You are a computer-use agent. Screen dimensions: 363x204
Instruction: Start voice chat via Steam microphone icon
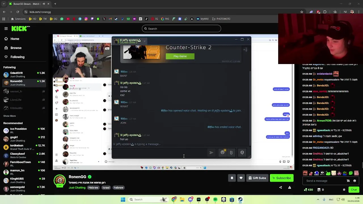(x=242, y=152)
